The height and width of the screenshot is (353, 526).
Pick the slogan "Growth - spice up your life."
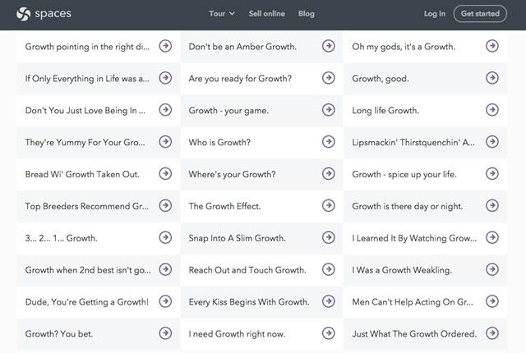pyautogui.click(x=404, y=174)
